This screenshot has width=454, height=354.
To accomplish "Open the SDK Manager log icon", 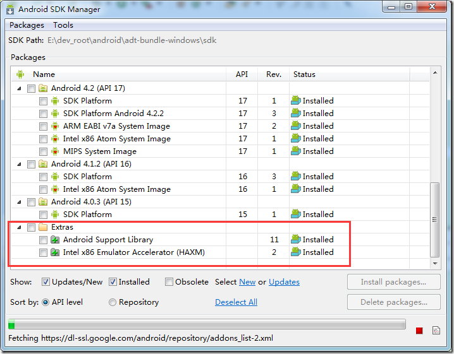I will 436,330.
